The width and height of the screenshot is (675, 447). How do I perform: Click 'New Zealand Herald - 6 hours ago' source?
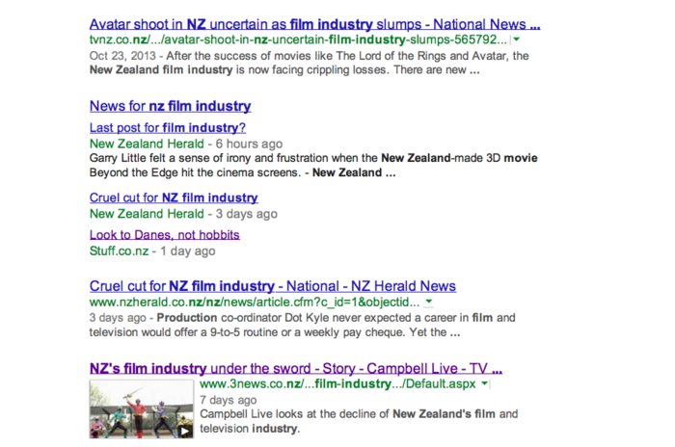pos(186,144)
